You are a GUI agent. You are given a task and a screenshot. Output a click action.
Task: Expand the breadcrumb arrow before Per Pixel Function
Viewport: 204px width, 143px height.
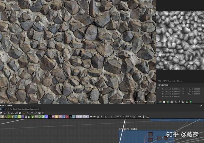coord(5,109)
